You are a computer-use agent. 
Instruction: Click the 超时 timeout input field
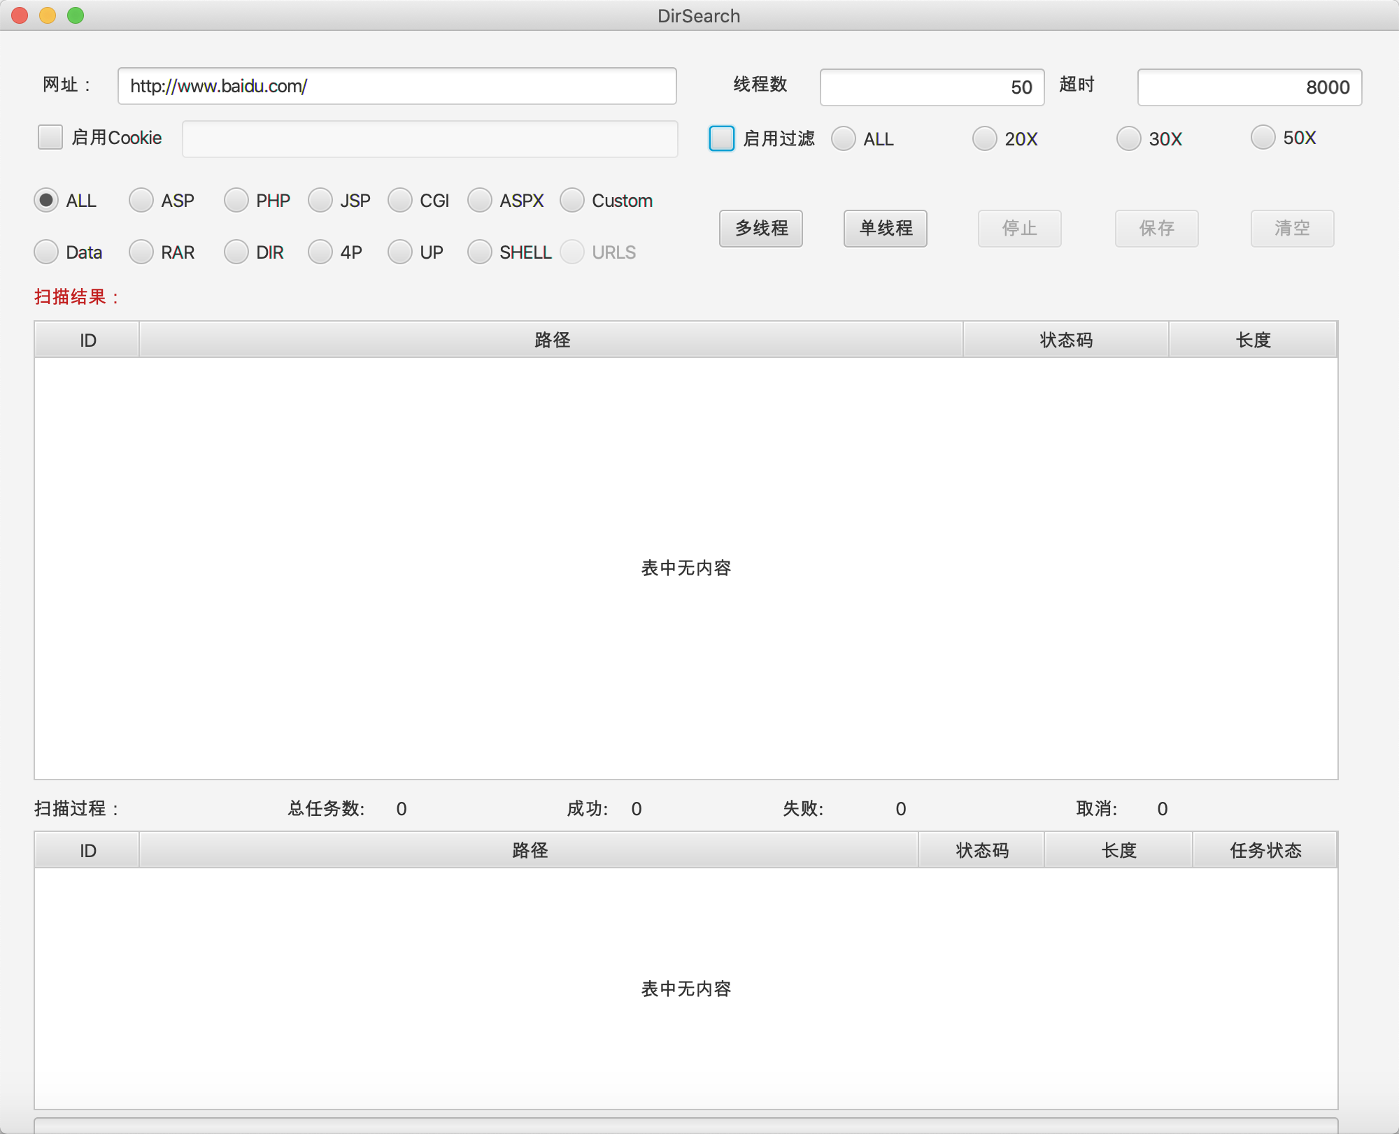[x=1249, y=87]
